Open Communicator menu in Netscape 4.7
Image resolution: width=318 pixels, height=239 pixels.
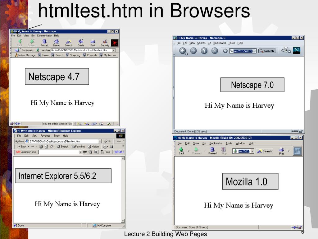[x=44, y=35]
